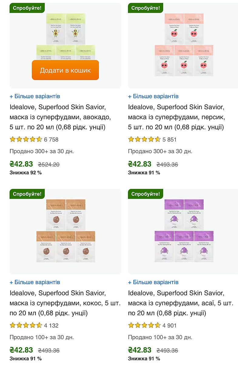The height and width of the screenshot is (365, 238).
Task: Click the orange 'Додати в кошик' button
Action: pyautogui.click(x=65, y=70)
